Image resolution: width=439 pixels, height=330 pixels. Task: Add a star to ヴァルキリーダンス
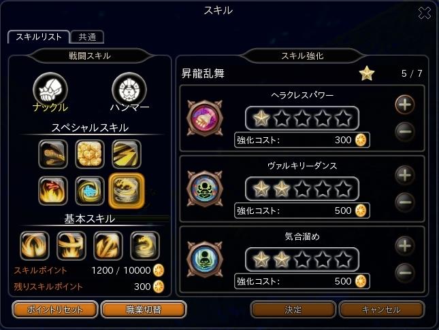405,175
